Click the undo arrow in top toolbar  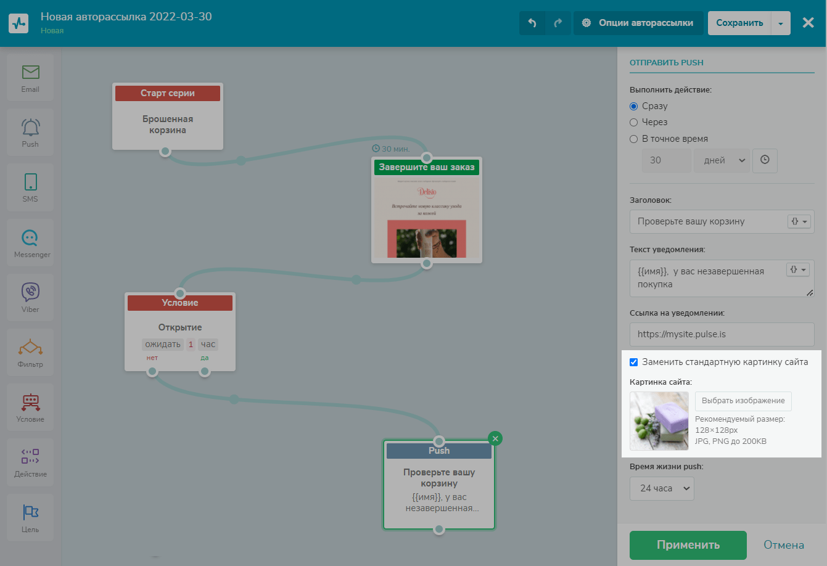[532, 23]
